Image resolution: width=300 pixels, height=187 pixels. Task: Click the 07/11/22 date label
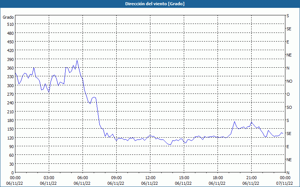(x=285, y=183)
